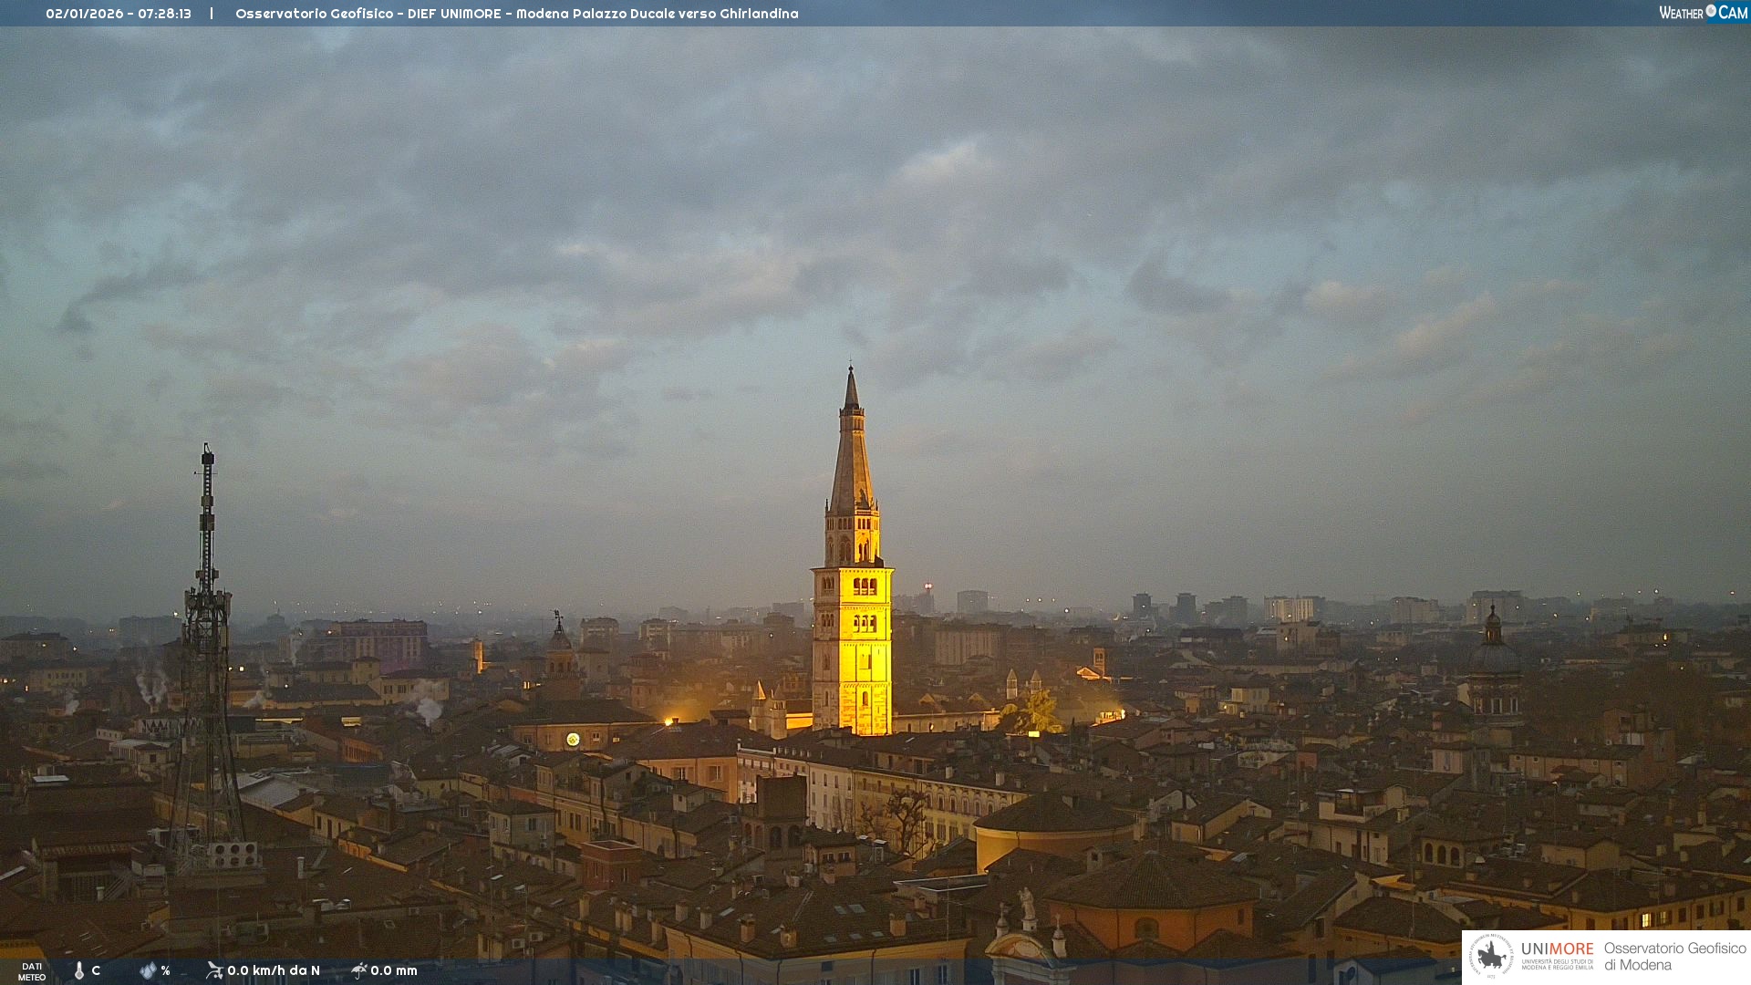Click the camera lens in WeatherCAM logo
The image size is (1751, 985).
point(1711,11)
